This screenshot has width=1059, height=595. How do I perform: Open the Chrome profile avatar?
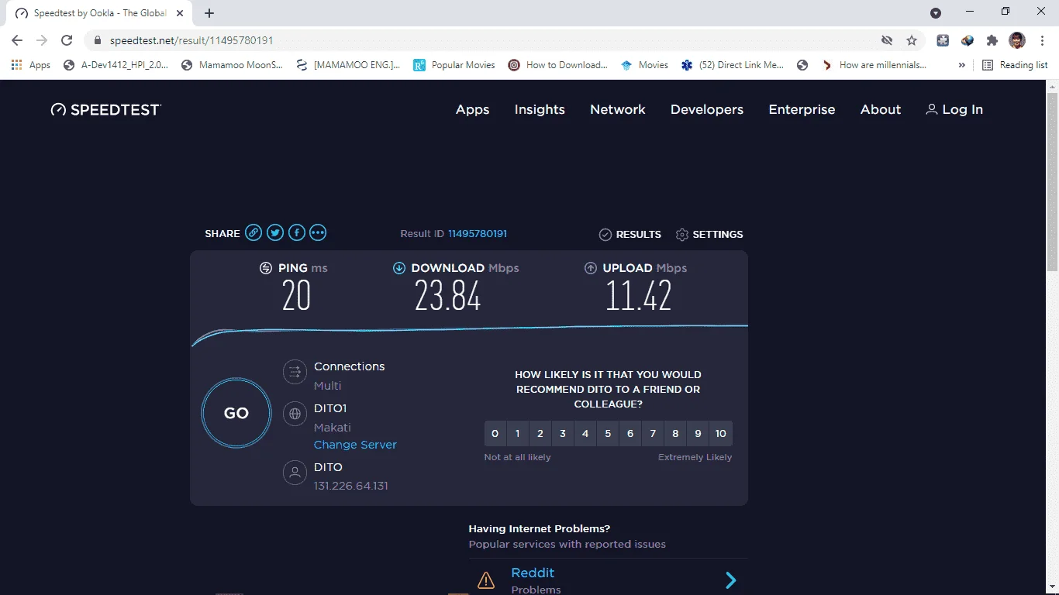tap(1017, 40)
